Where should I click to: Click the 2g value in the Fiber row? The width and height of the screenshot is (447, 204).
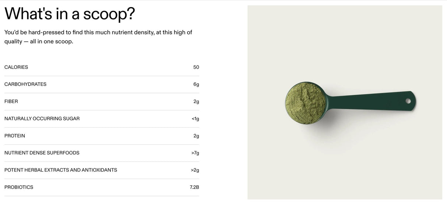tap(196, 101)
